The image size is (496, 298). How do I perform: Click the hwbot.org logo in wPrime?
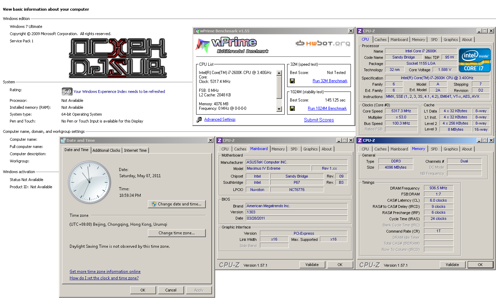[323, 43]
